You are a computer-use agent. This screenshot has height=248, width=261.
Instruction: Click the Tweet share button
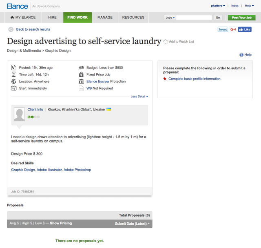coord(223,29)
